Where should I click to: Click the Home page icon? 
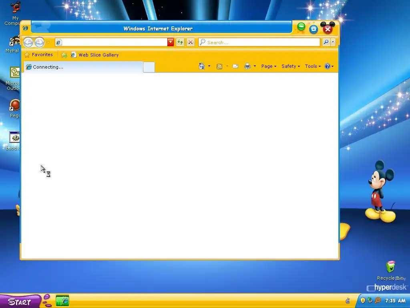[x=202, y=66]
